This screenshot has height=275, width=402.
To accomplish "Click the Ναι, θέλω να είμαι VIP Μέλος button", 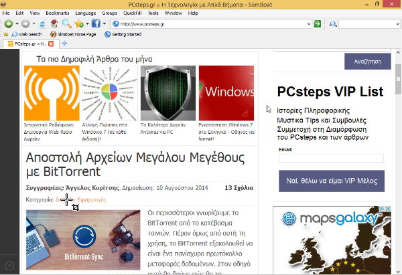I will 332,181.
